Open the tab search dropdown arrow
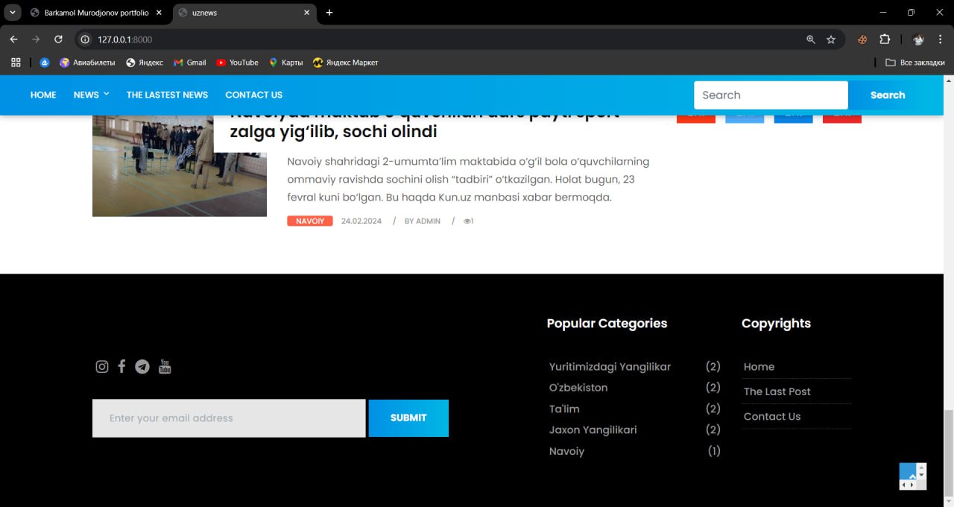This screenshot has height=507, width=954. 13,12
